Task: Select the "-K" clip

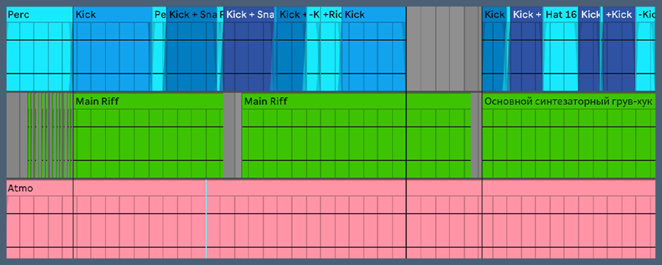Action: click(314, 48)
